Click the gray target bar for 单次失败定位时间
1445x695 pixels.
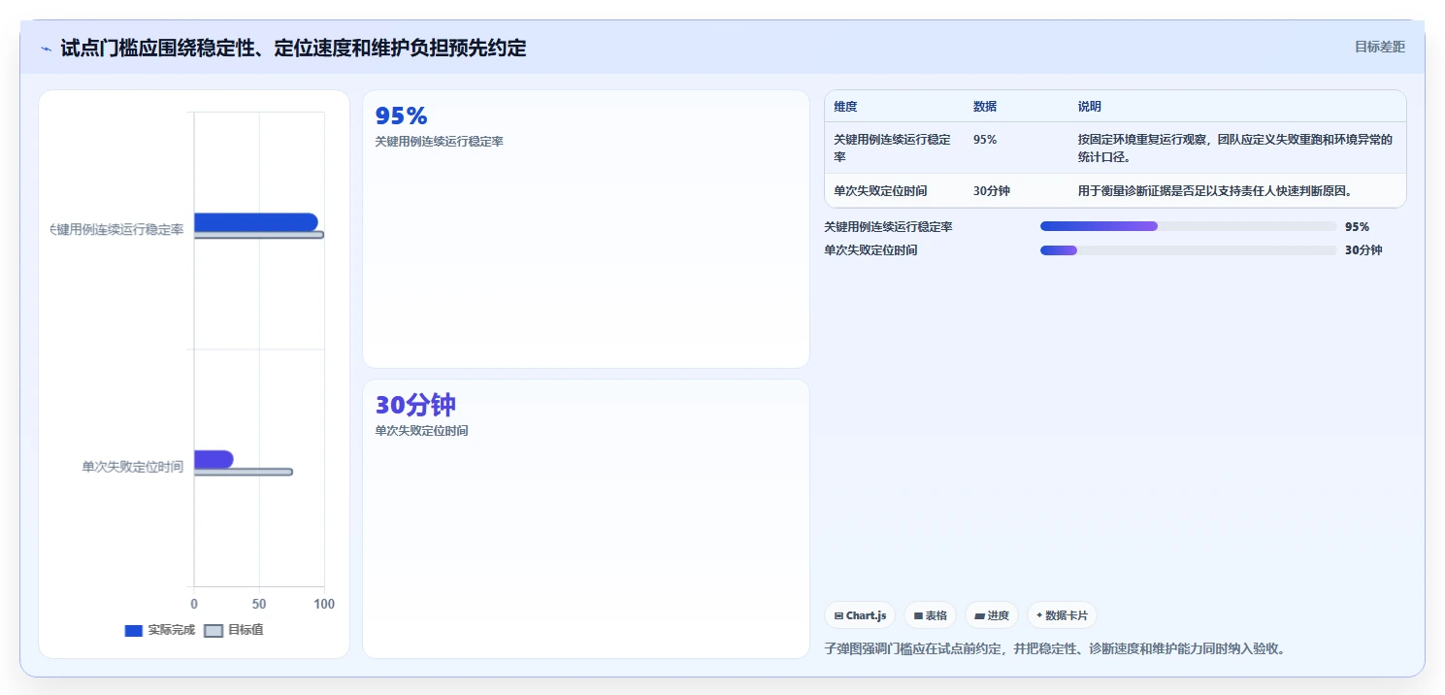(244, 472)
